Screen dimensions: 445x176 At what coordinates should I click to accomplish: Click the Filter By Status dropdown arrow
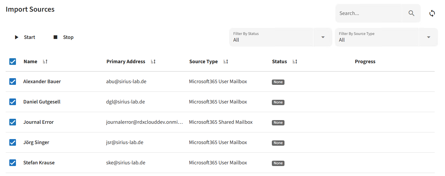pyautogui.click(x=323, y=37)
